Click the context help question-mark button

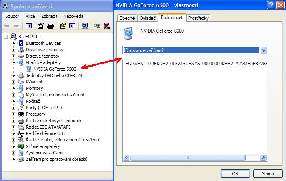click(271, 5)
